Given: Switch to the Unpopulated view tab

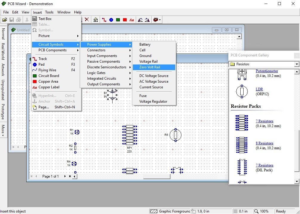Looking at the screenshot, I should [x=3, y=90].
